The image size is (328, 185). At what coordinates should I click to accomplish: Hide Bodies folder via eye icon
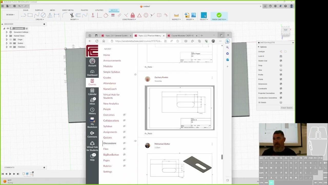(11, 43)
